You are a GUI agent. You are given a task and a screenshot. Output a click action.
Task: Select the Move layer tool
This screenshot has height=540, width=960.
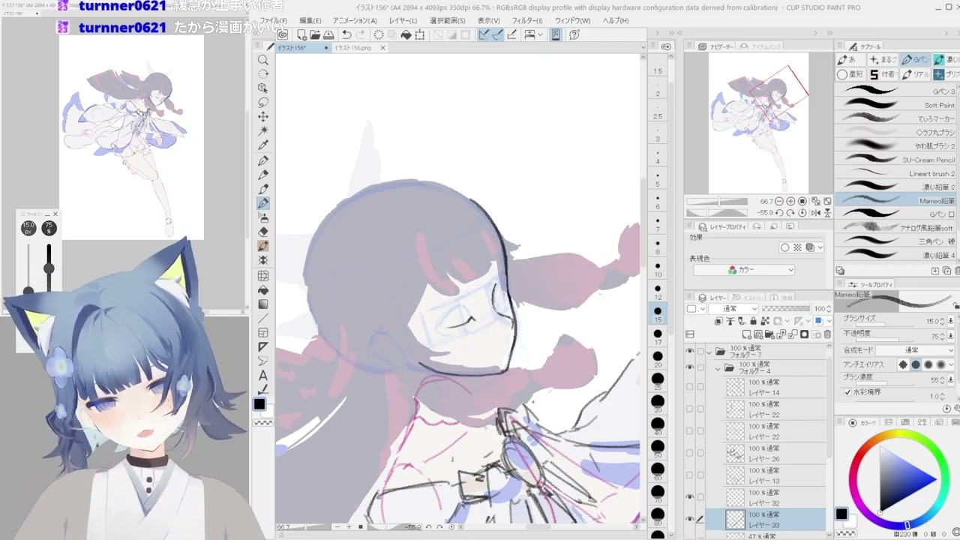point(263,117)
